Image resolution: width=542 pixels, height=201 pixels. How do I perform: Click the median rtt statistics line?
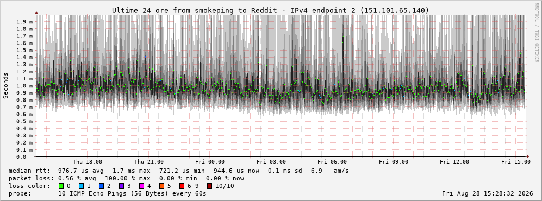pos(179,171)
